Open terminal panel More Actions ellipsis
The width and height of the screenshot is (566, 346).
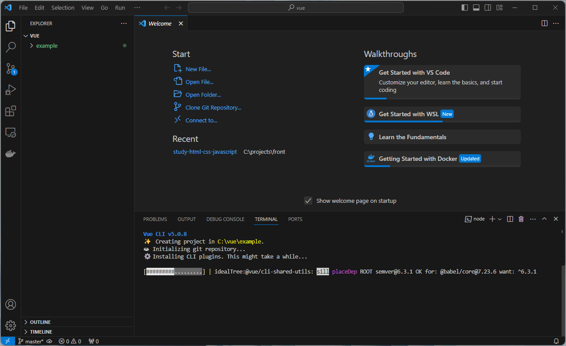click(533, 219)
